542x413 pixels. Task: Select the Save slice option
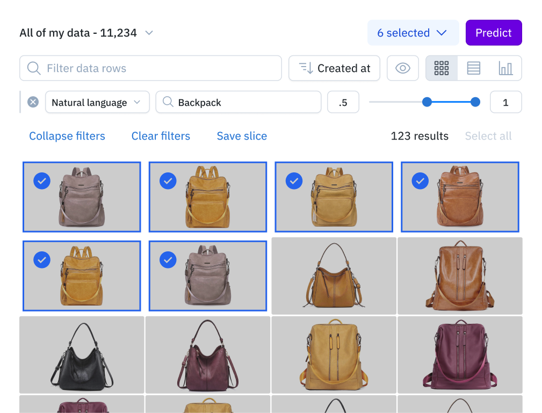click(241, 136)
